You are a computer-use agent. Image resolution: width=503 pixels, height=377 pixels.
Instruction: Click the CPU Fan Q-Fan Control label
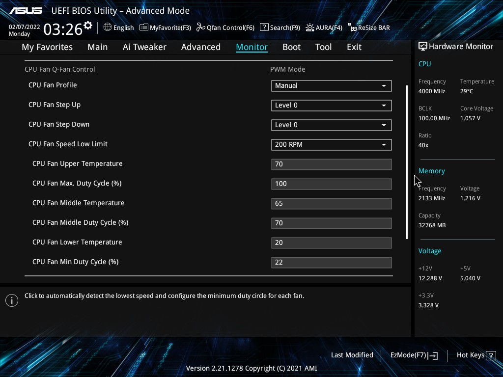(59, 69)
